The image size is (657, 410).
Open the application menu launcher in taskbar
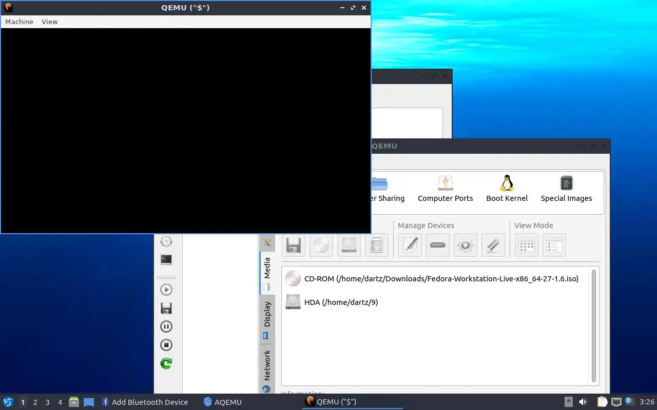tap(8, 402)
